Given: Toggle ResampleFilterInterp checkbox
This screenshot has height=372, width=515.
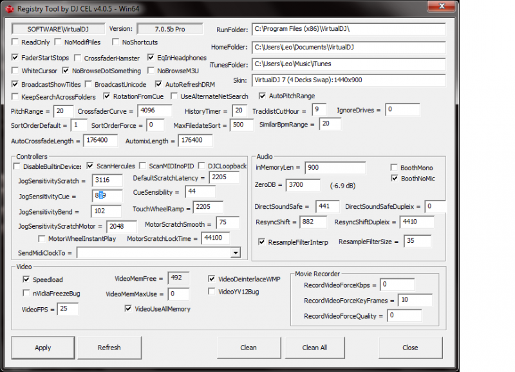Looking at the screenshot, I should (x=261, y=242).
